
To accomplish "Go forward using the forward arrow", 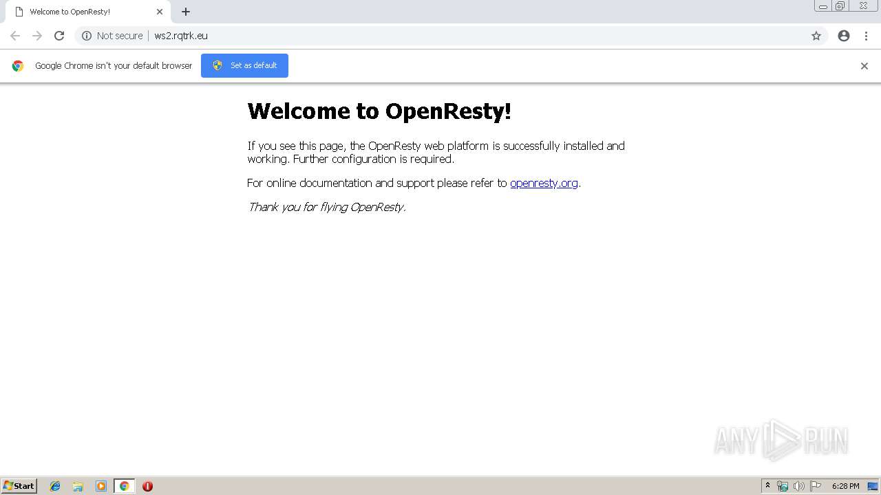I will click(37, 36).
